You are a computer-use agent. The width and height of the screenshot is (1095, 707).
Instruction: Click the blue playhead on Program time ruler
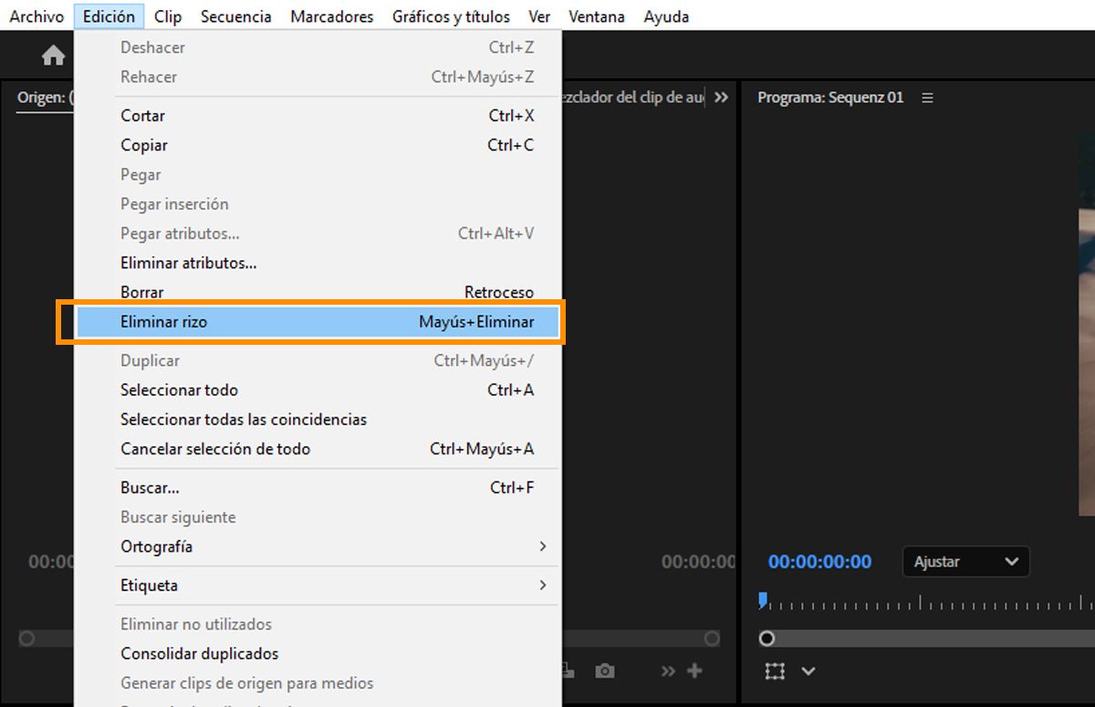point(763,600)
